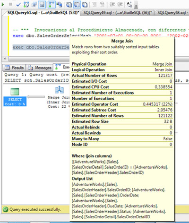
Task: Click the highlighted 'exec dbo.SalesOrderSe' line
Action: tap(41, 47)
